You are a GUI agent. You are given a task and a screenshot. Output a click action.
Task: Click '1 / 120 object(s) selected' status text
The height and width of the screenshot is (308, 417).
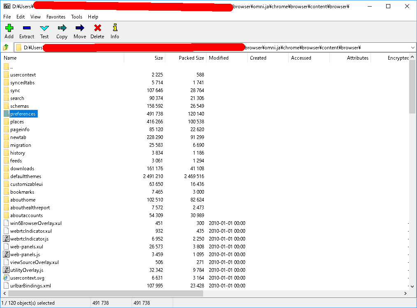pos(28,303)
